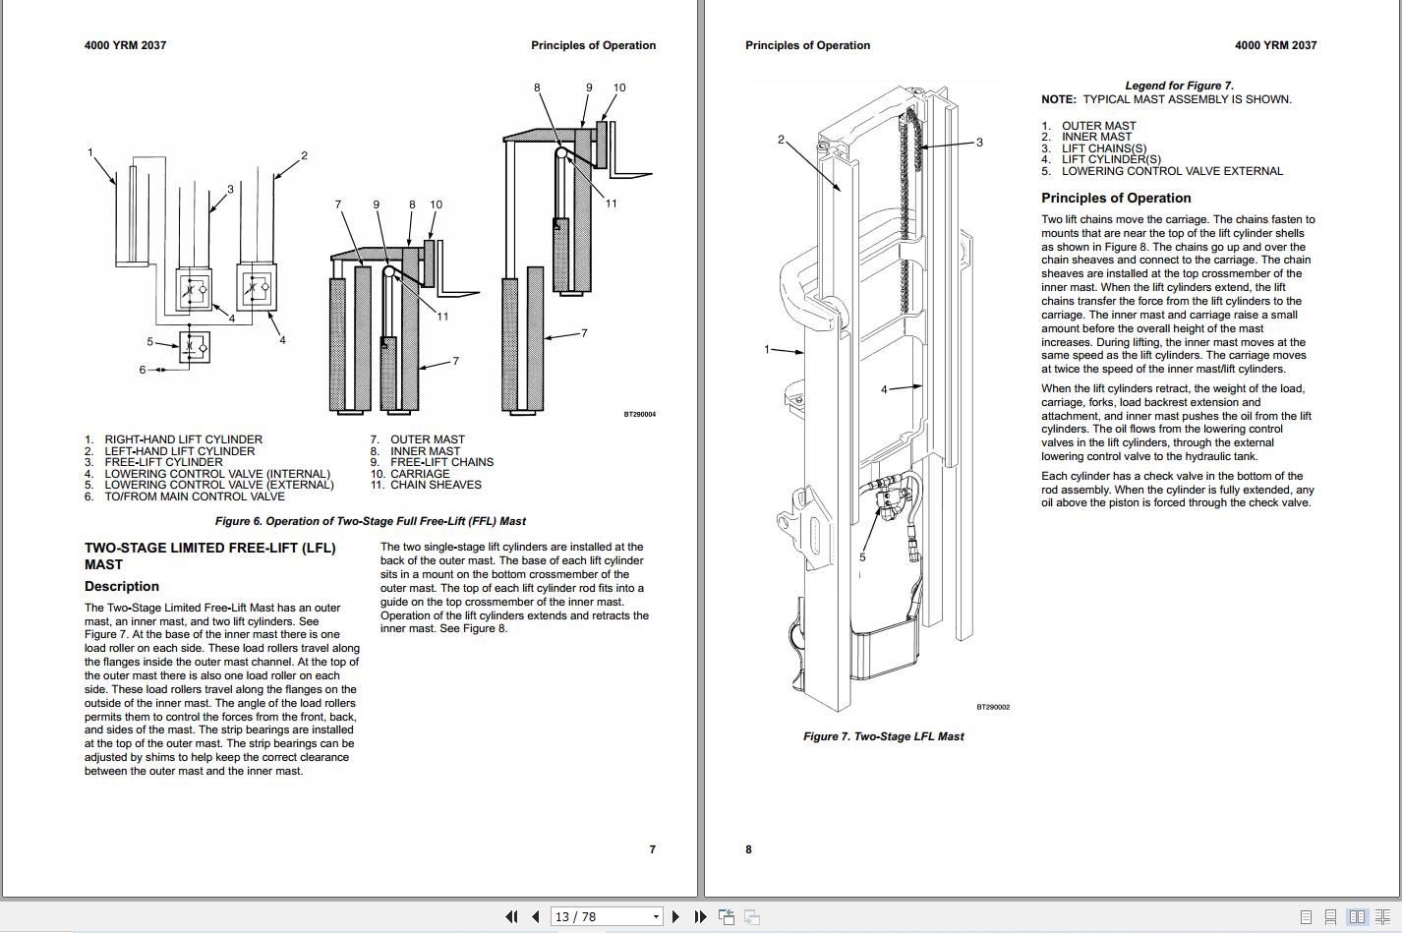Click Figure 6 caption text
This screenshot has height=933, width=1402.
(371, 521)
